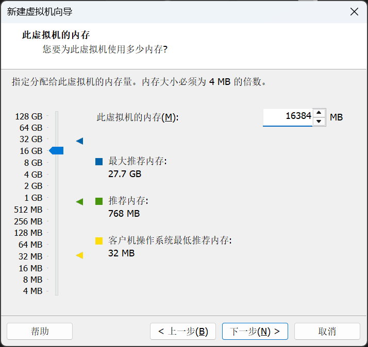Click the 4 MB scale label
Viewport: 368px width, 347px height.
[x=32, y=291]
